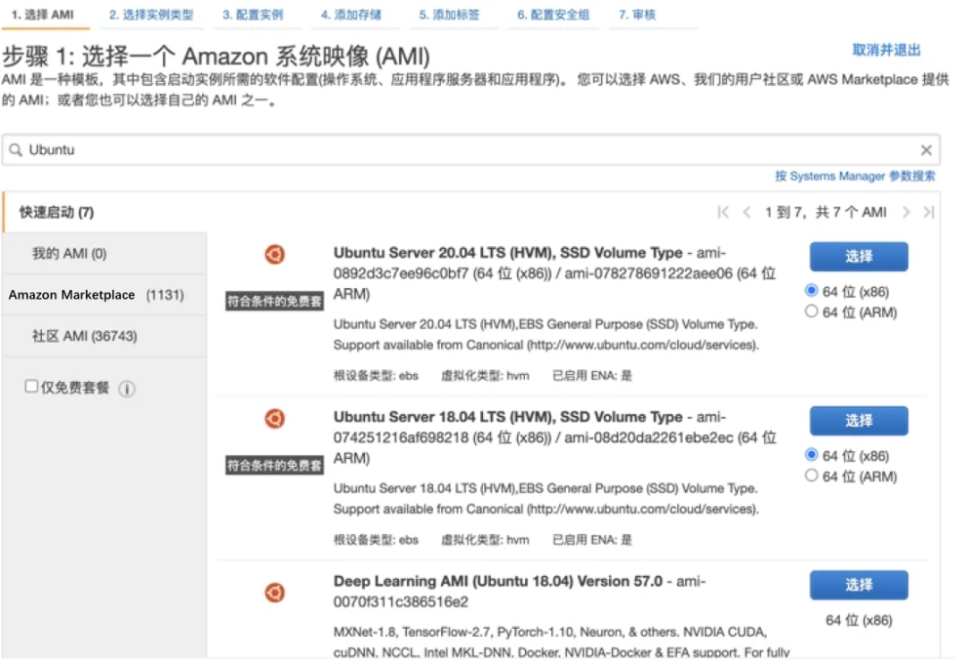Open the 2. 选择实例类型 step tab
The image size is (966, 662).
pyautogui.click(x=151, y=15)
